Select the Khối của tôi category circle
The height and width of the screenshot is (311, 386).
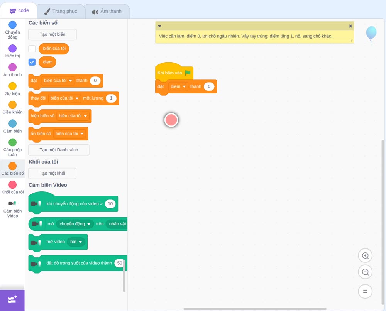click(13, 185)
